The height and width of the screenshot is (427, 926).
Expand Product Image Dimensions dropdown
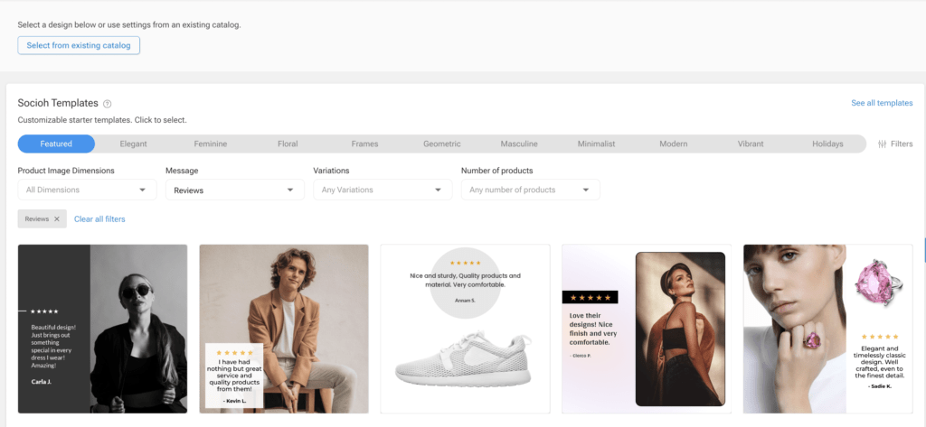point(87,190)
